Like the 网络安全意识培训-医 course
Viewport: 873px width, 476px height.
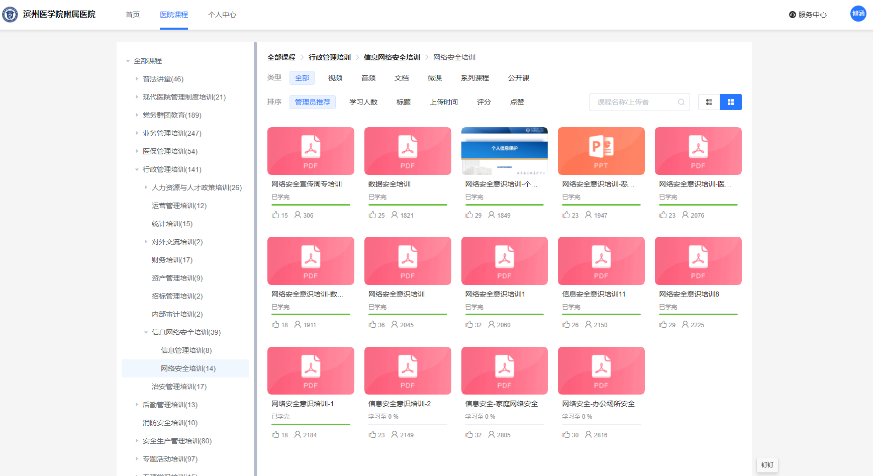(663, 215)
